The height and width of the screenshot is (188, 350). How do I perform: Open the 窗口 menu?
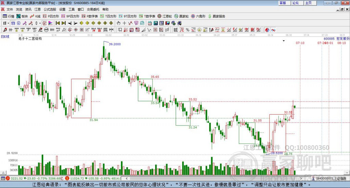tap(81, 9)
